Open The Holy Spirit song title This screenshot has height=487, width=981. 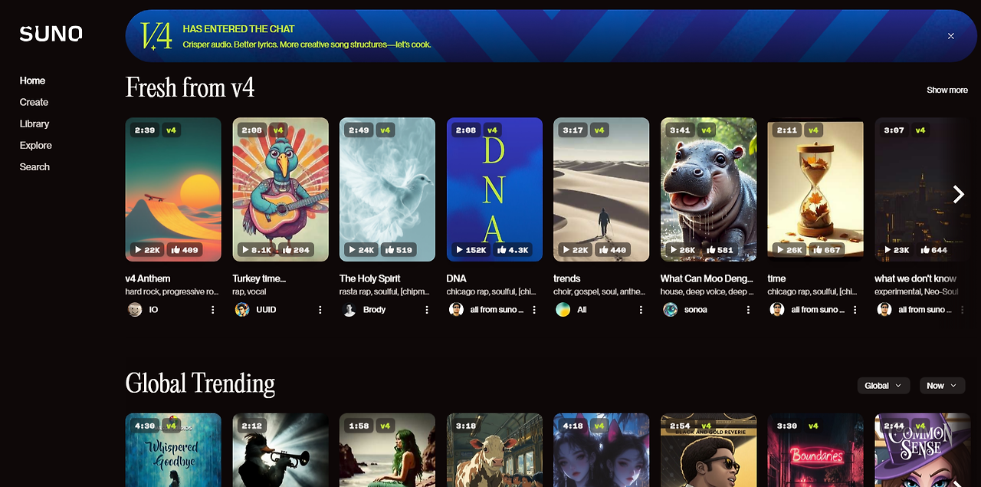pyautogui.click(x=370, y=278)
